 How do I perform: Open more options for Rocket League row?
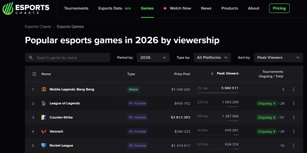pos(294,146)
